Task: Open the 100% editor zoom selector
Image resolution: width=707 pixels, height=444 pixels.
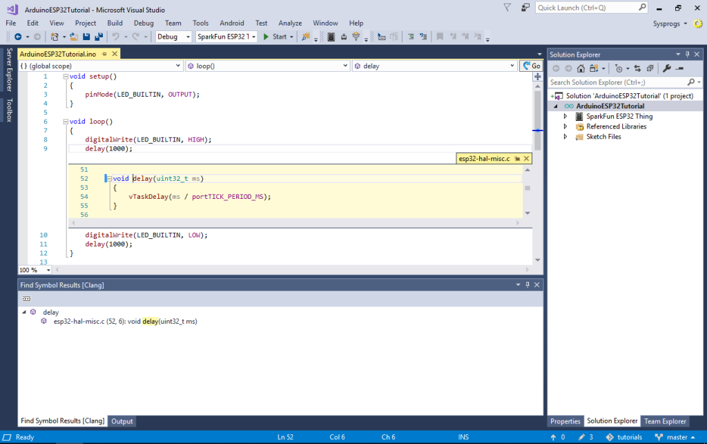Action: click(x=35, y=270)
